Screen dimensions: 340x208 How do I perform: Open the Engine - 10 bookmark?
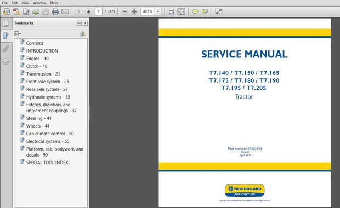click(x=37, y=59)
